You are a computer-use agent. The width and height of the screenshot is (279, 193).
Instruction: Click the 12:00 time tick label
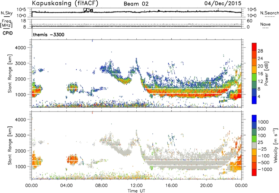point(136,186)
